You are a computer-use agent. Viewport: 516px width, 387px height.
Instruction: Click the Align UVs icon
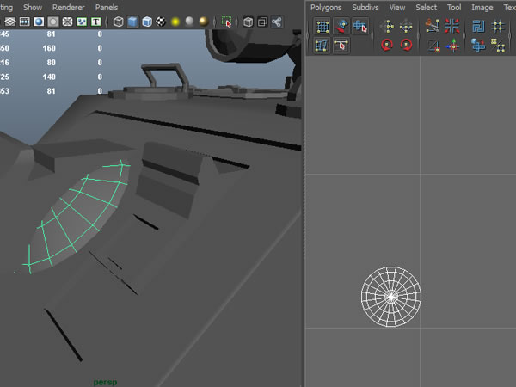point(498,45)
